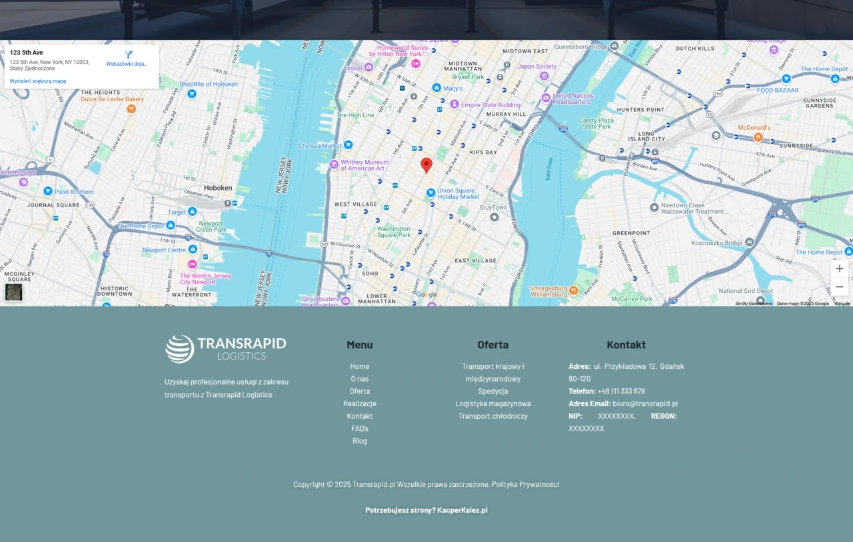Click the Patel Brothers shop marker
The image size is (853, 542).
(48, 191)
